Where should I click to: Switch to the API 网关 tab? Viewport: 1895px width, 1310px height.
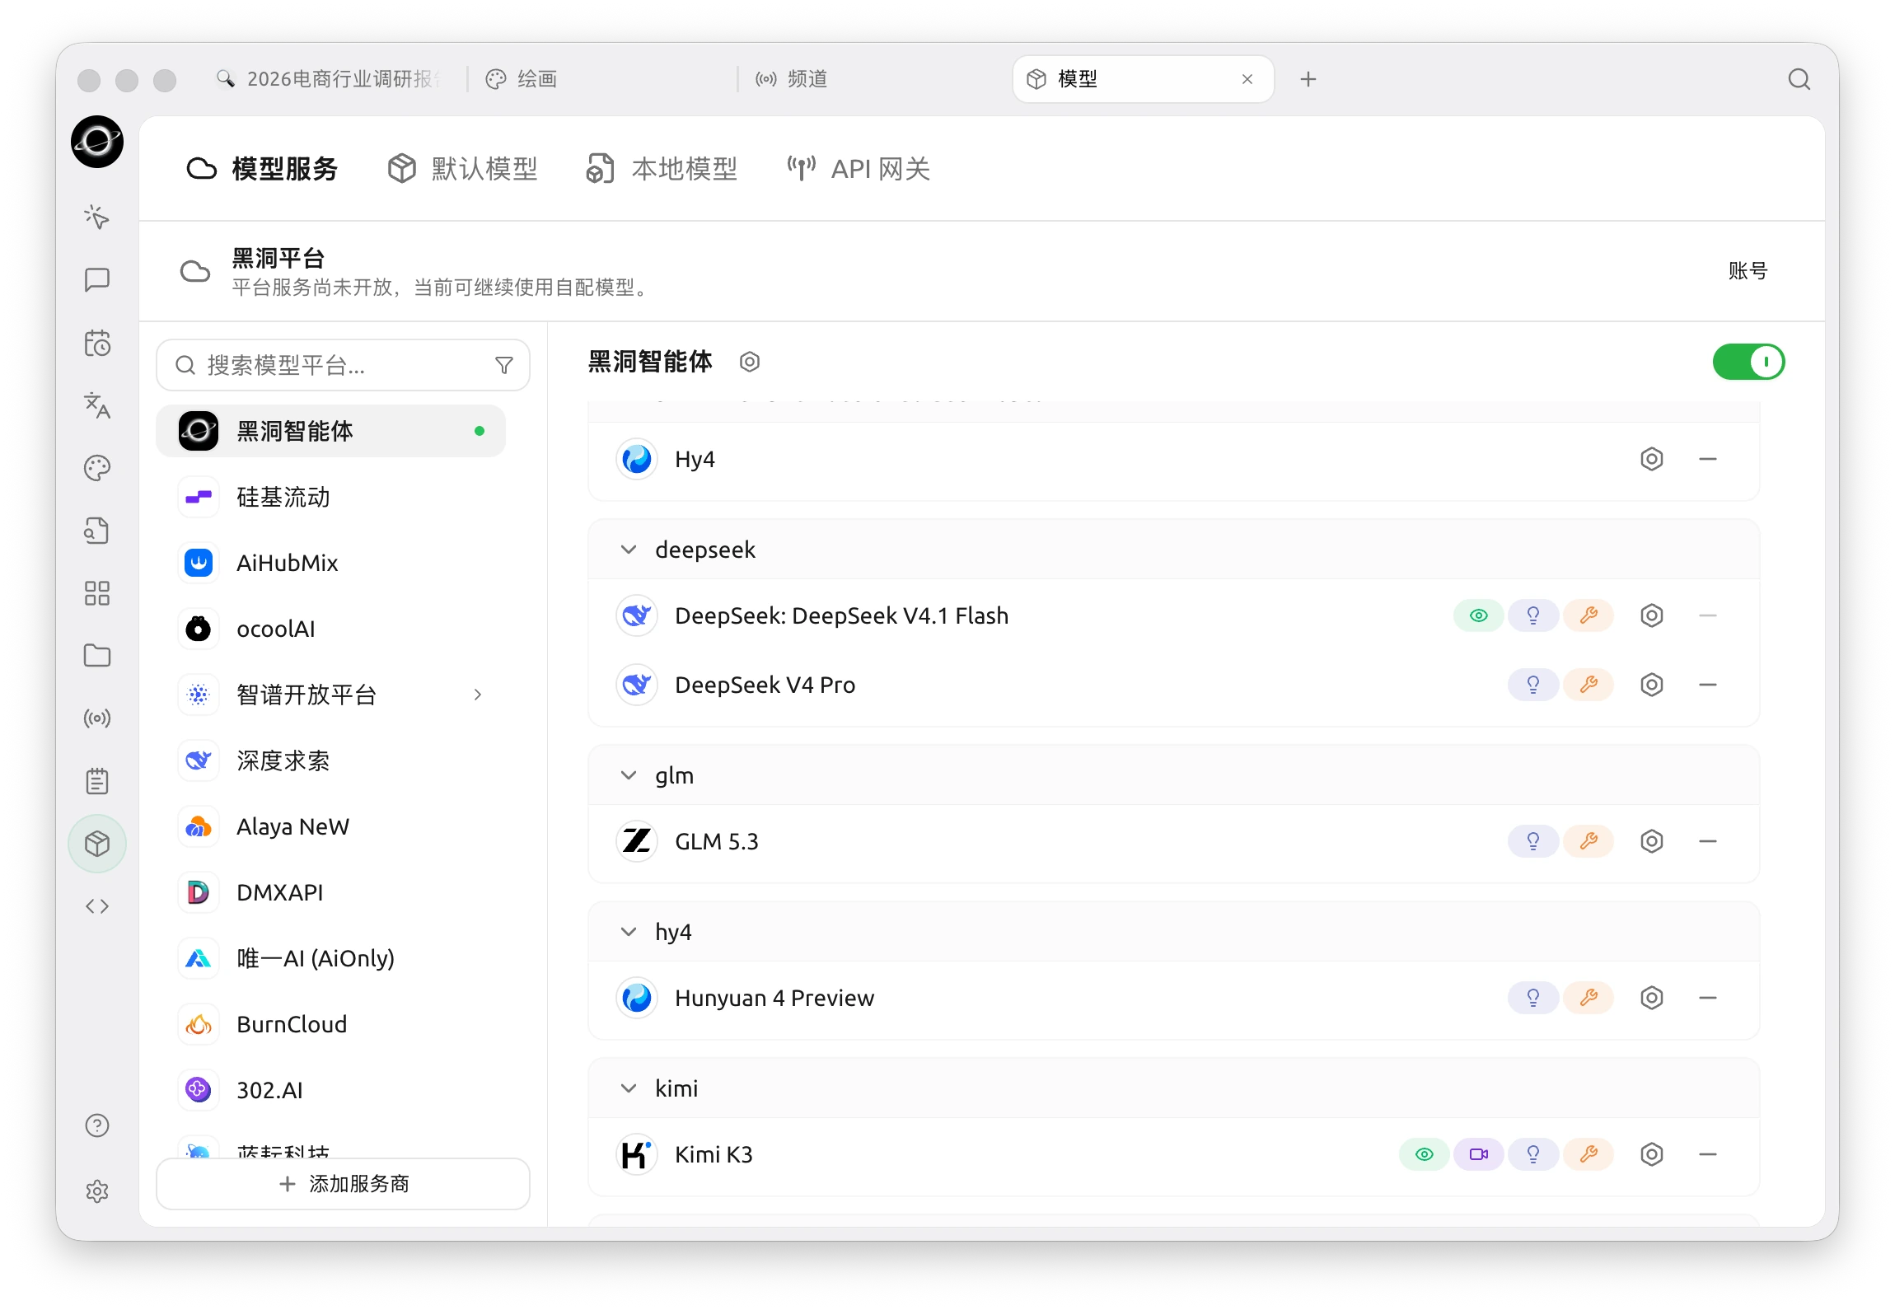(859, 169)
